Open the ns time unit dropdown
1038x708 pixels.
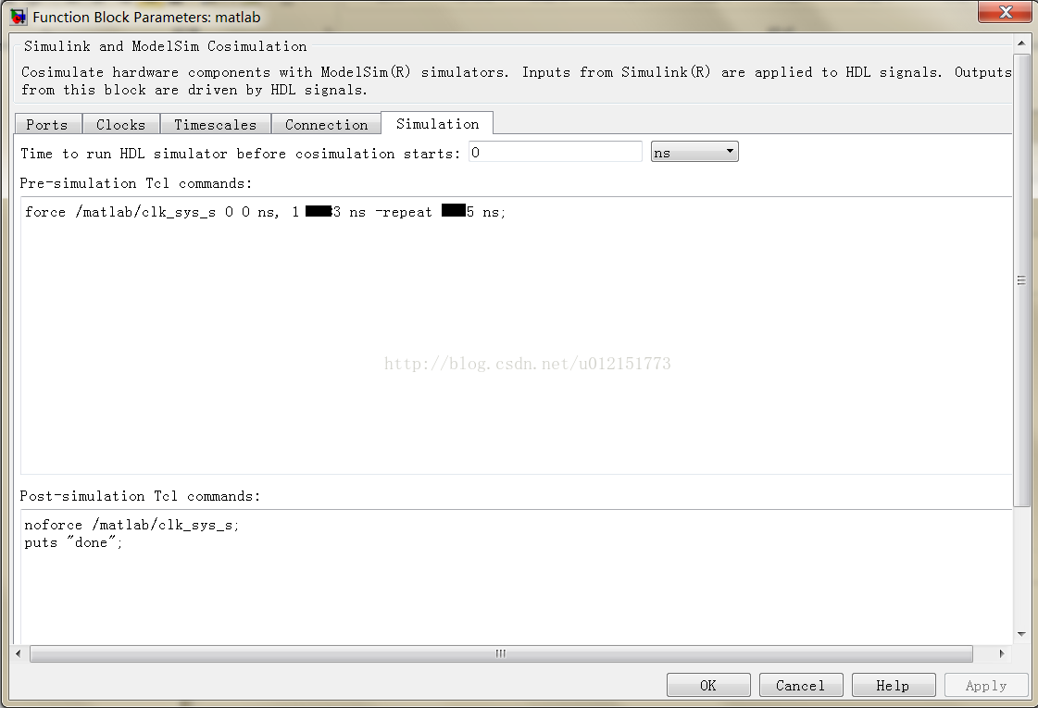tap(694, 152)
